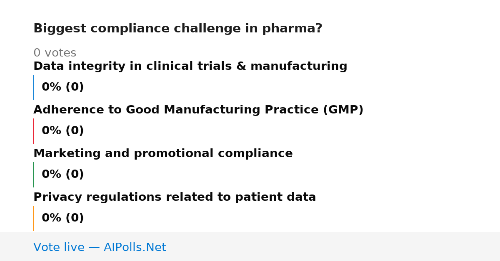The height and width of the screenshot is (261, 500).
Task: Click the blue bar for Data integrity
Action: click(x=33, y=87)
